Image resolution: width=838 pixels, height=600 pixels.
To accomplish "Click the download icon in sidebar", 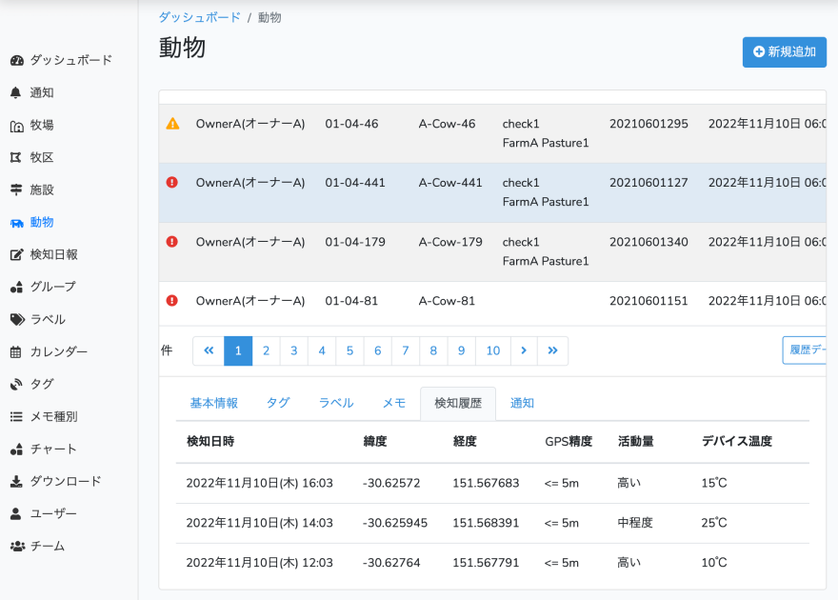I will [x=16, y=481].
